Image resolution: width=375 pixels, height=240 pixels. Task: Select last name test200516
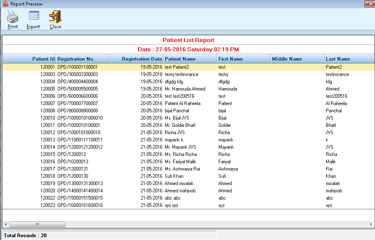click(336, 96)
